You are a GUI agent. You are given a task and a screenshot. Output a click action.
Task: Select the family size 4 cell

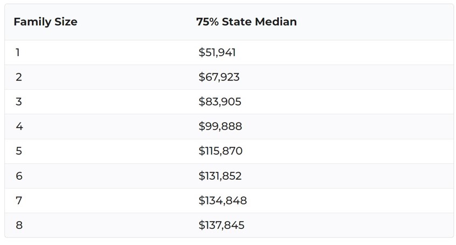[x=19, y=126]
